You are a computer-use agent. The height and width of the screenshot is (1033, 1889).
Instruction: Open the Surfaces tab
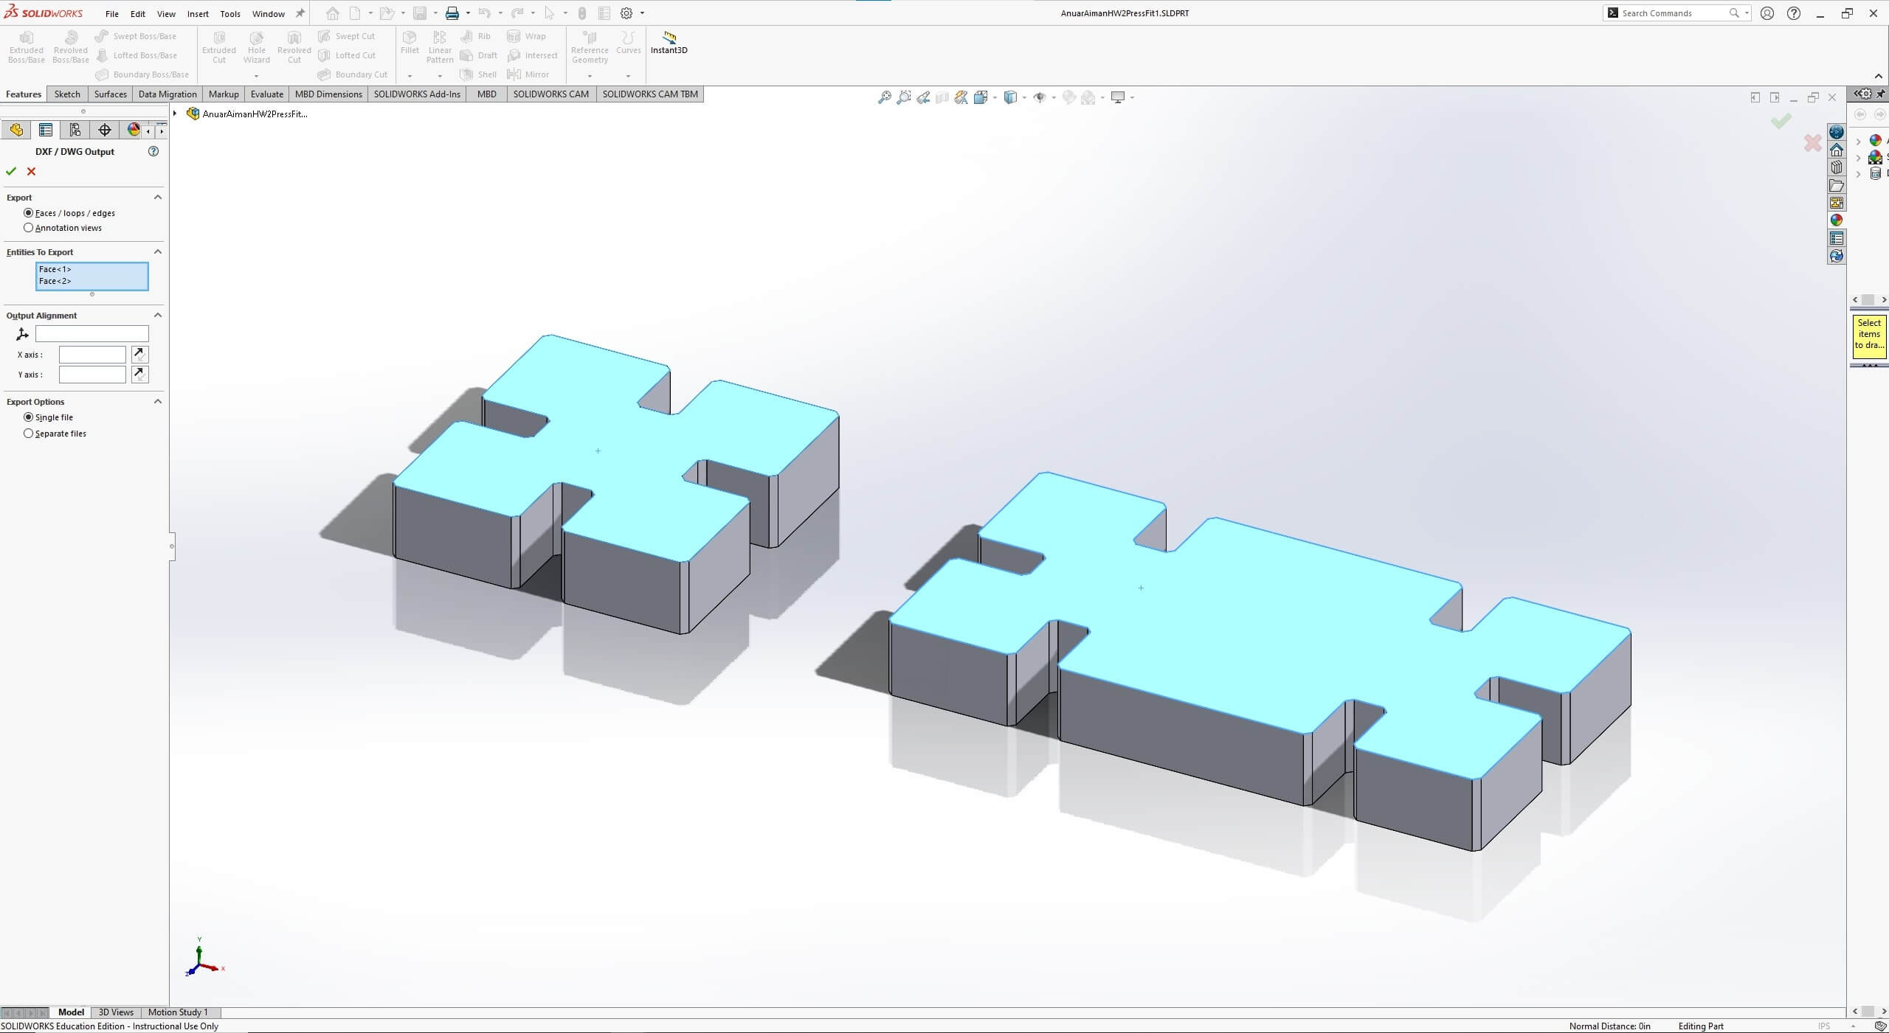click(110, 94)
